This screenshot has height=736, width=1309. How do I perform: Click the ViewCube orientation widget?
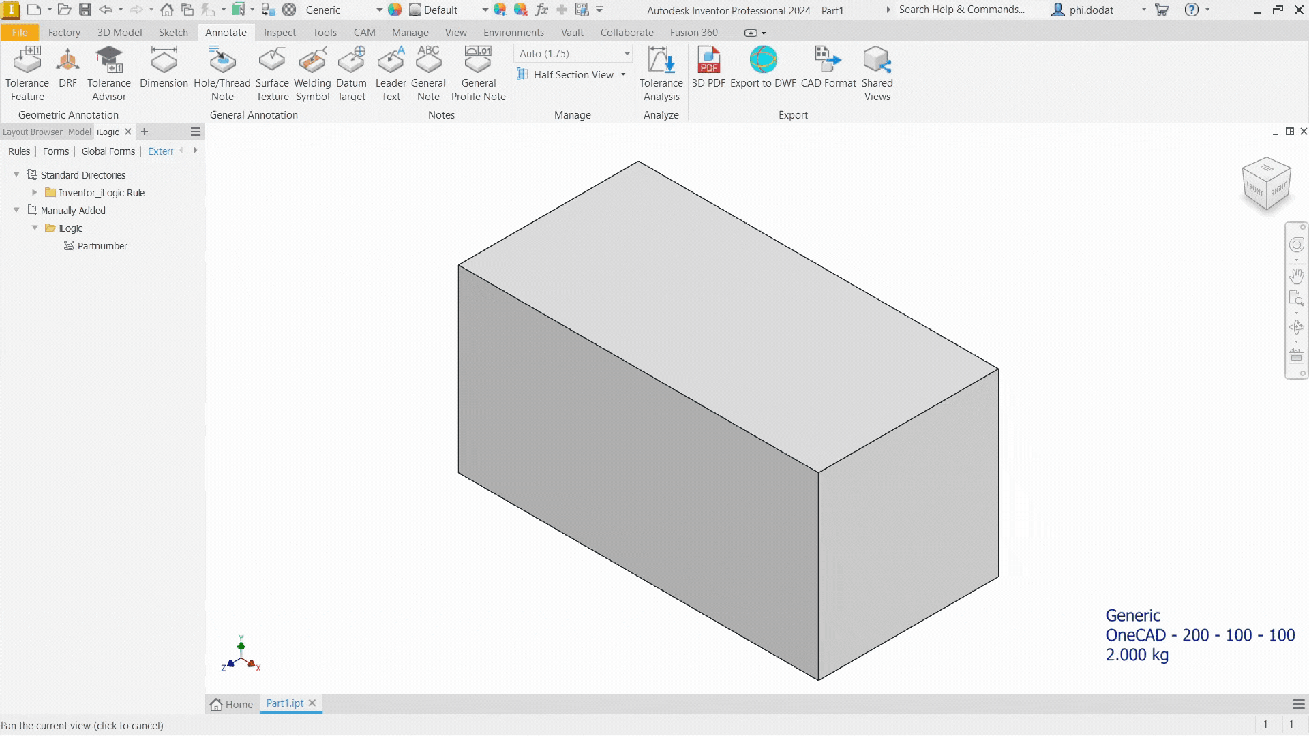1267,185
